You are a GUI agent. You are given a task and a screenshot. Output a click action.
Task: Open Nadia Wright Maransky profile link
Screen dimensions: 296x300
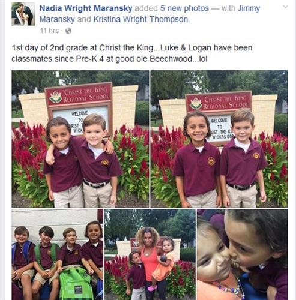[86, 8]
